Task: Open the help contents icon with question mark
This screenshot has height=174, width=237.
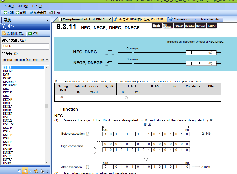Action: [19, 171]
